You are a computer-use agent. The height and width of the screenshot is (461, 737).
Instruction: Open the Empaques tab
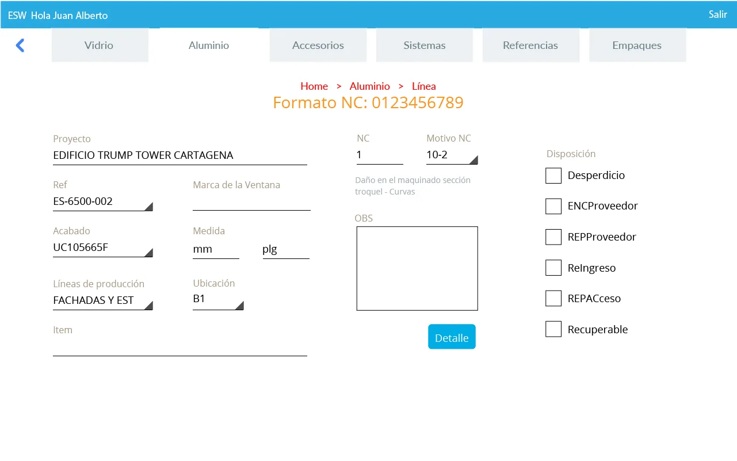pyautogui.click(x=637, y=45)
